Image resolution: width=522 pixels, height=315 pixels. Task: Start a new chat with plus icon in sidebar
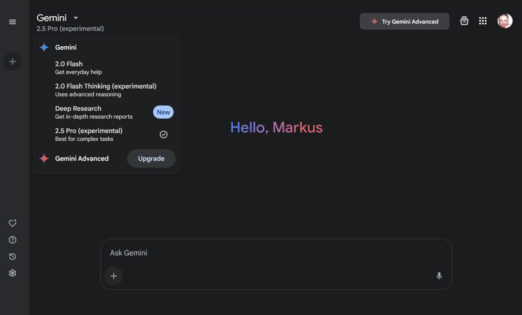point(13,61)
